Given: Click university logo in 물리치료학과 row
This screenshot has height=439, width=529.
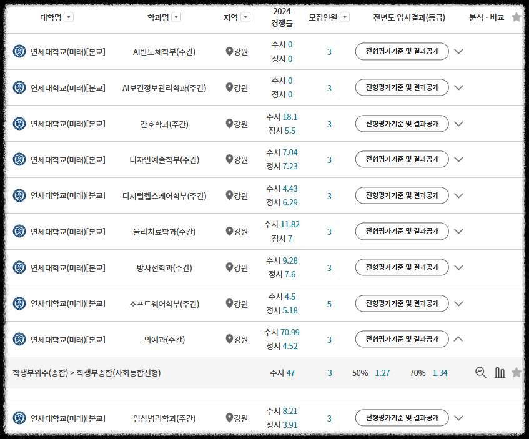Looking at the screenshot, I should click(x=19, y=231).
